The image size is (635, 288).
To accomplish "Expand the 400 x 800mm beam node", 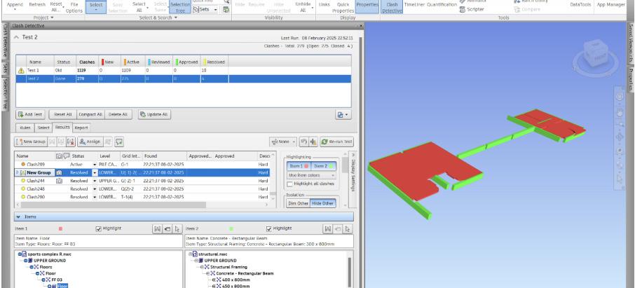I will pos(214,280).
